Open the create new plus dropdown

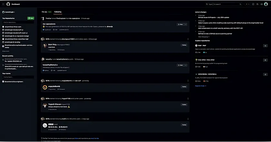[248, 4]
